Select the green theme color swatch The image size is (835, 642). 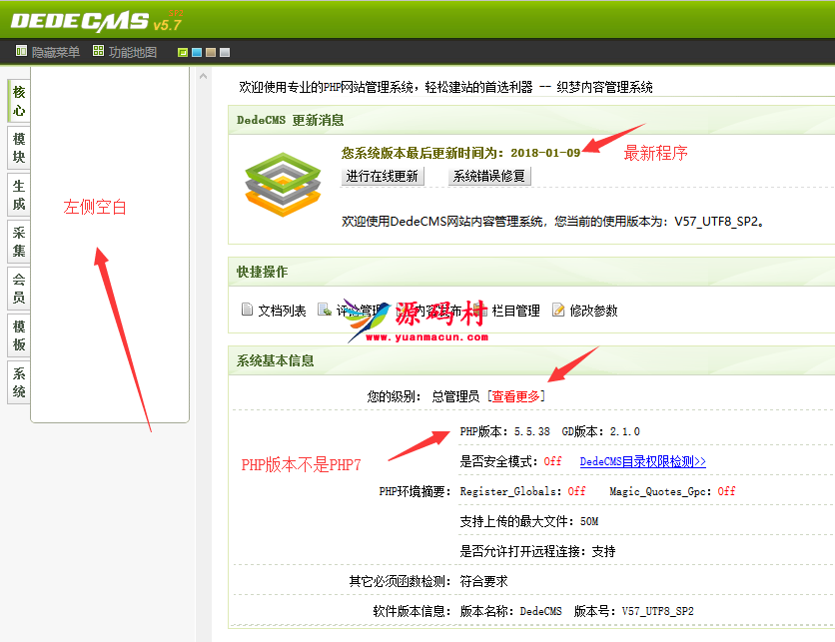click(183, 53)
